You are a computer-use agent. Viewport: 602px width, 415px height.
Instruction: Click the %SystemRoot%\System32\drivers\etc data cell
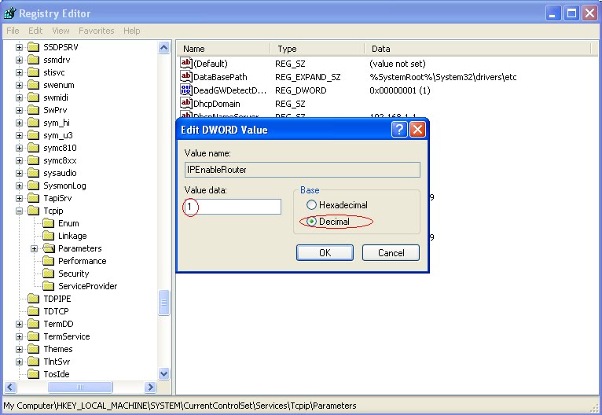point(443,77)
